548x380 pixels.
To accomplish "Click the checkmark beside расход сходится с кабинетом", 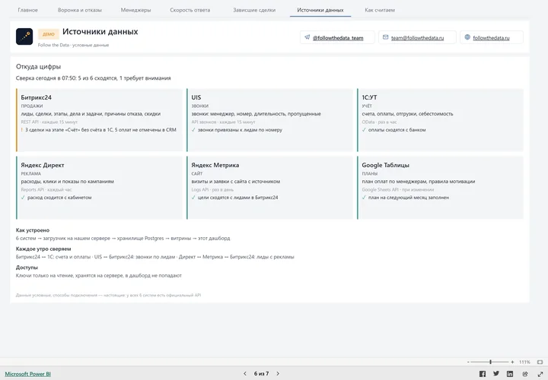I will [23, 198].
